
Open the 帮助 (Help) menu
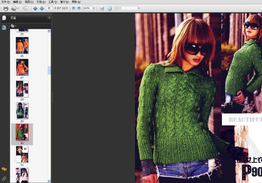[x=76, y=2]
